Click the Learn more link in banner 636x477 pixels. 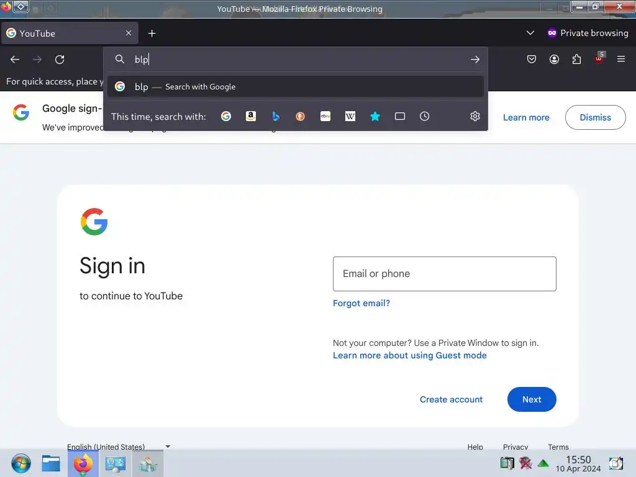[x=526, y=117]
